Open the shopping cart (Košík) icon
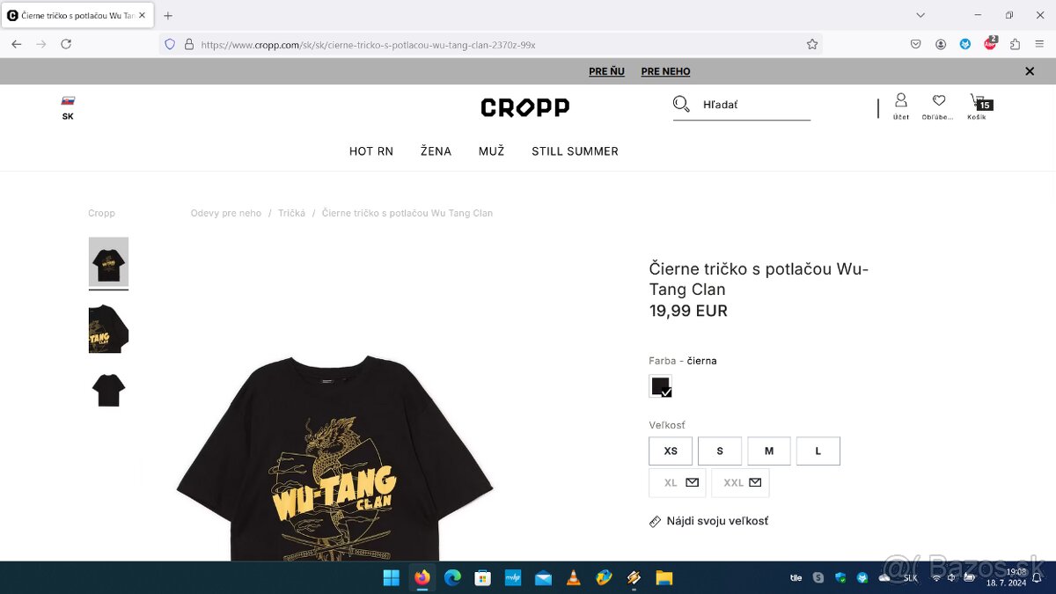Viewport: 1056px width, 594px height. (x=977, y=106)
